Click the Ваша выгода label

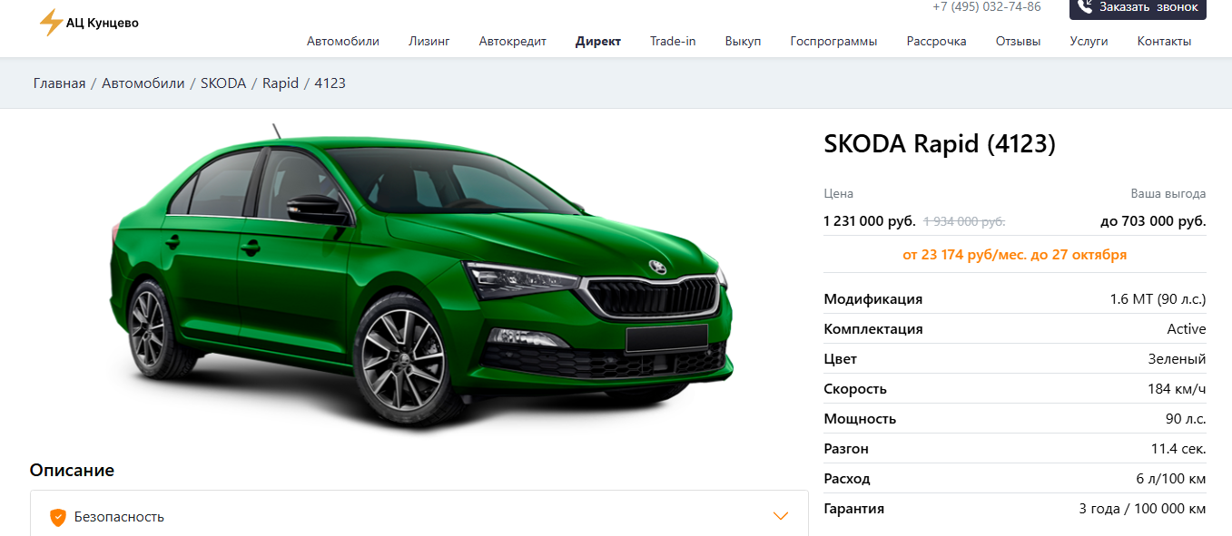(1168, 194)
